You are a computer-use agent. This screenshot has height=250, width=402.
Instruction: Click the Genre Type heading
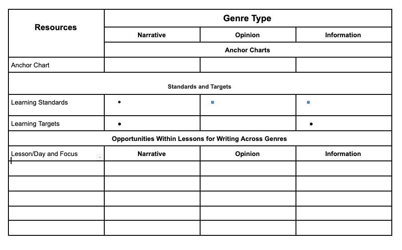click(x=247, y=19)
